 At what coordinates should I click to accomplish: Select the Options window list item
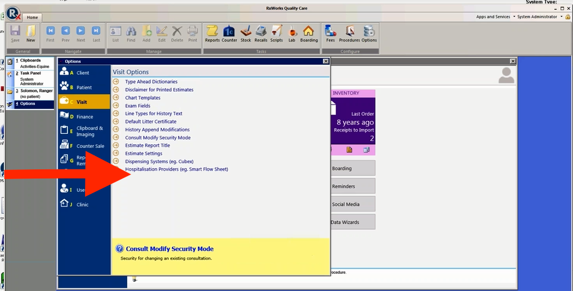point(31,104)
